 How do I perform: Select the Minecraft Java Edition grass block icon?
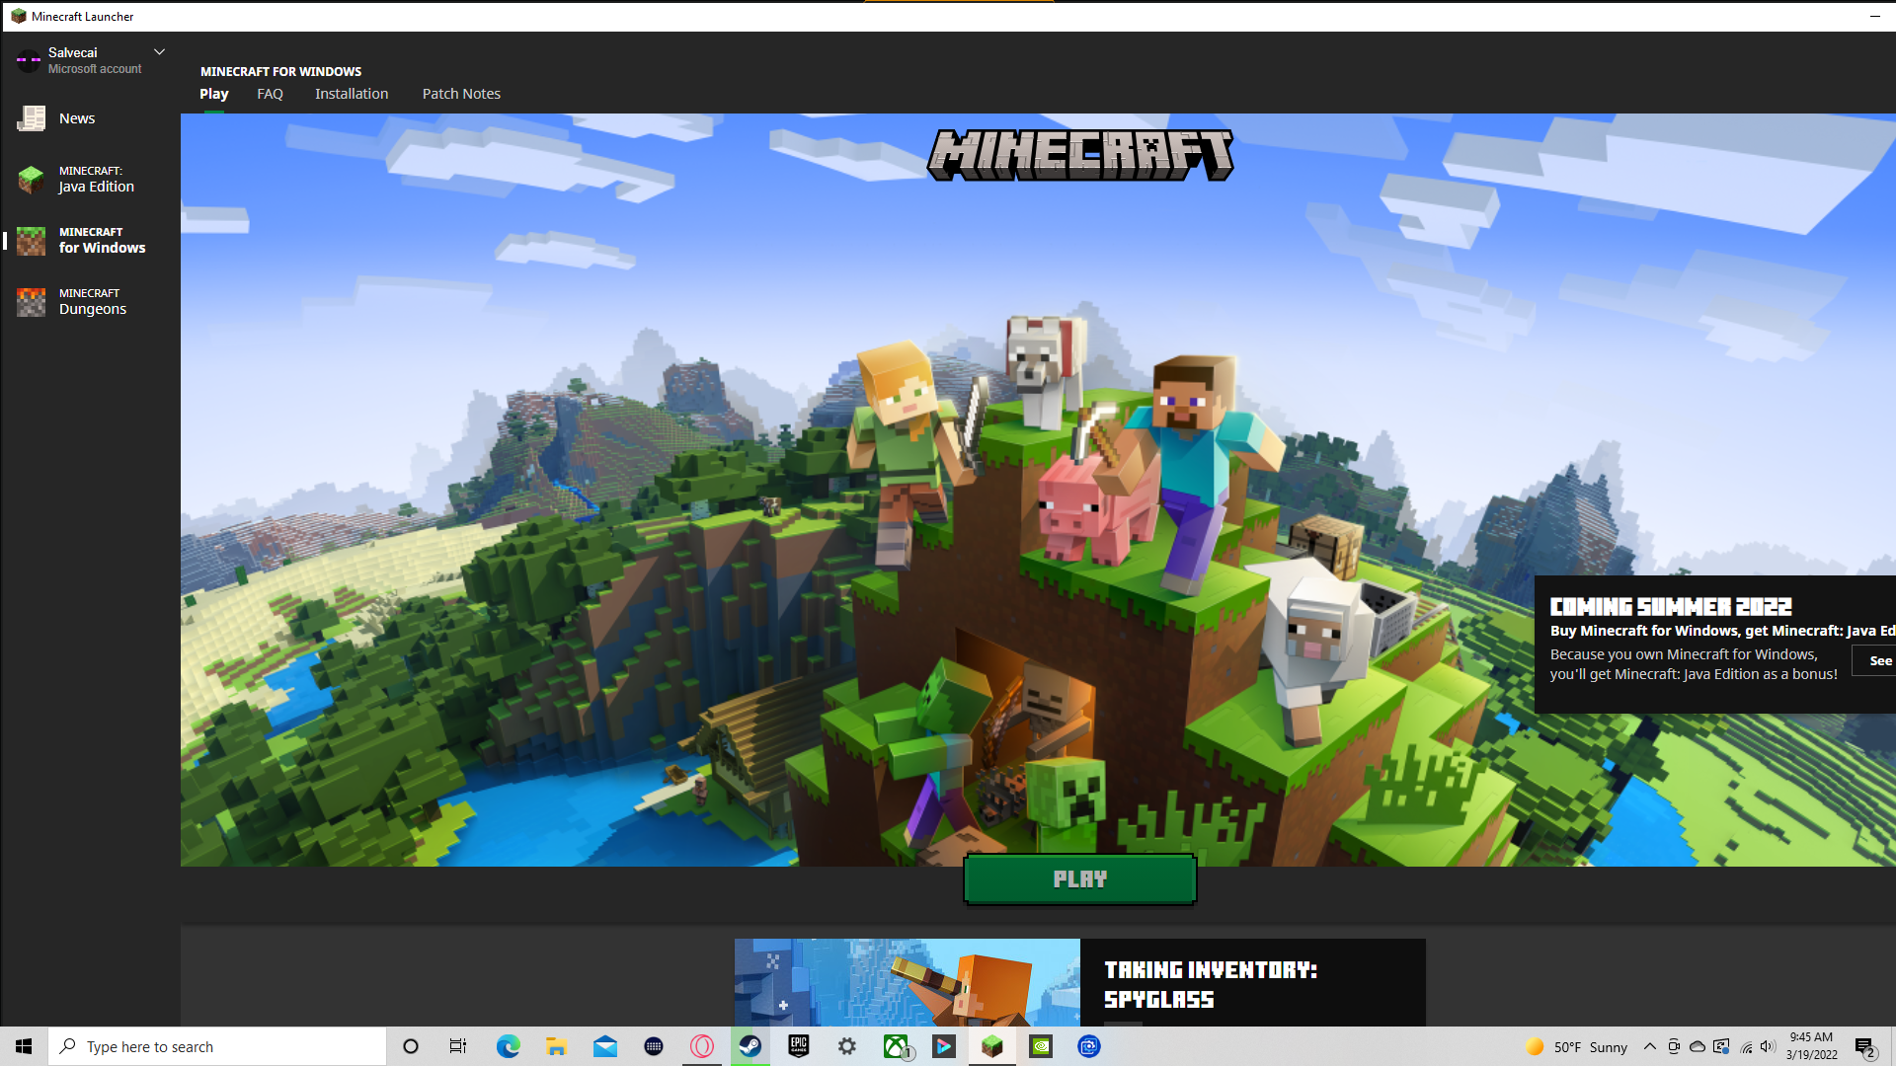(32, 180)
